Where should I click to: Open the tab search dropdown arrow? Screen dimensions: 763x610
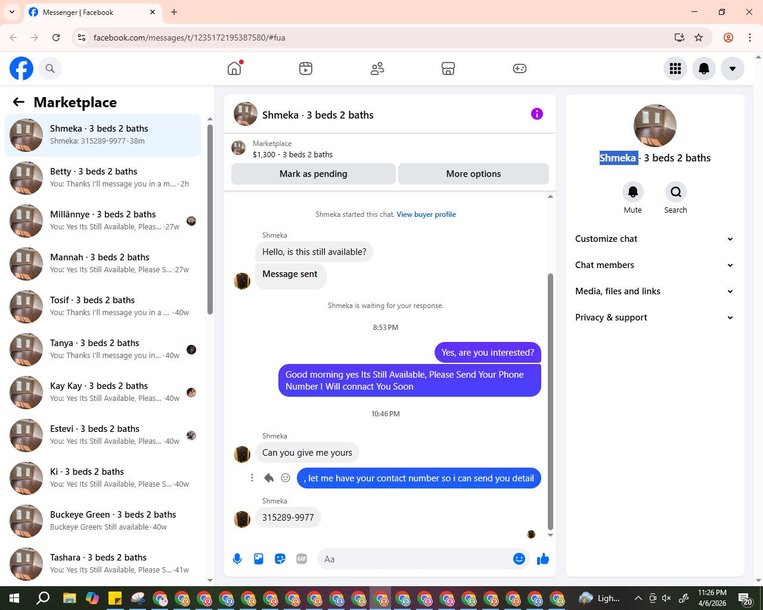coord(12,12)
